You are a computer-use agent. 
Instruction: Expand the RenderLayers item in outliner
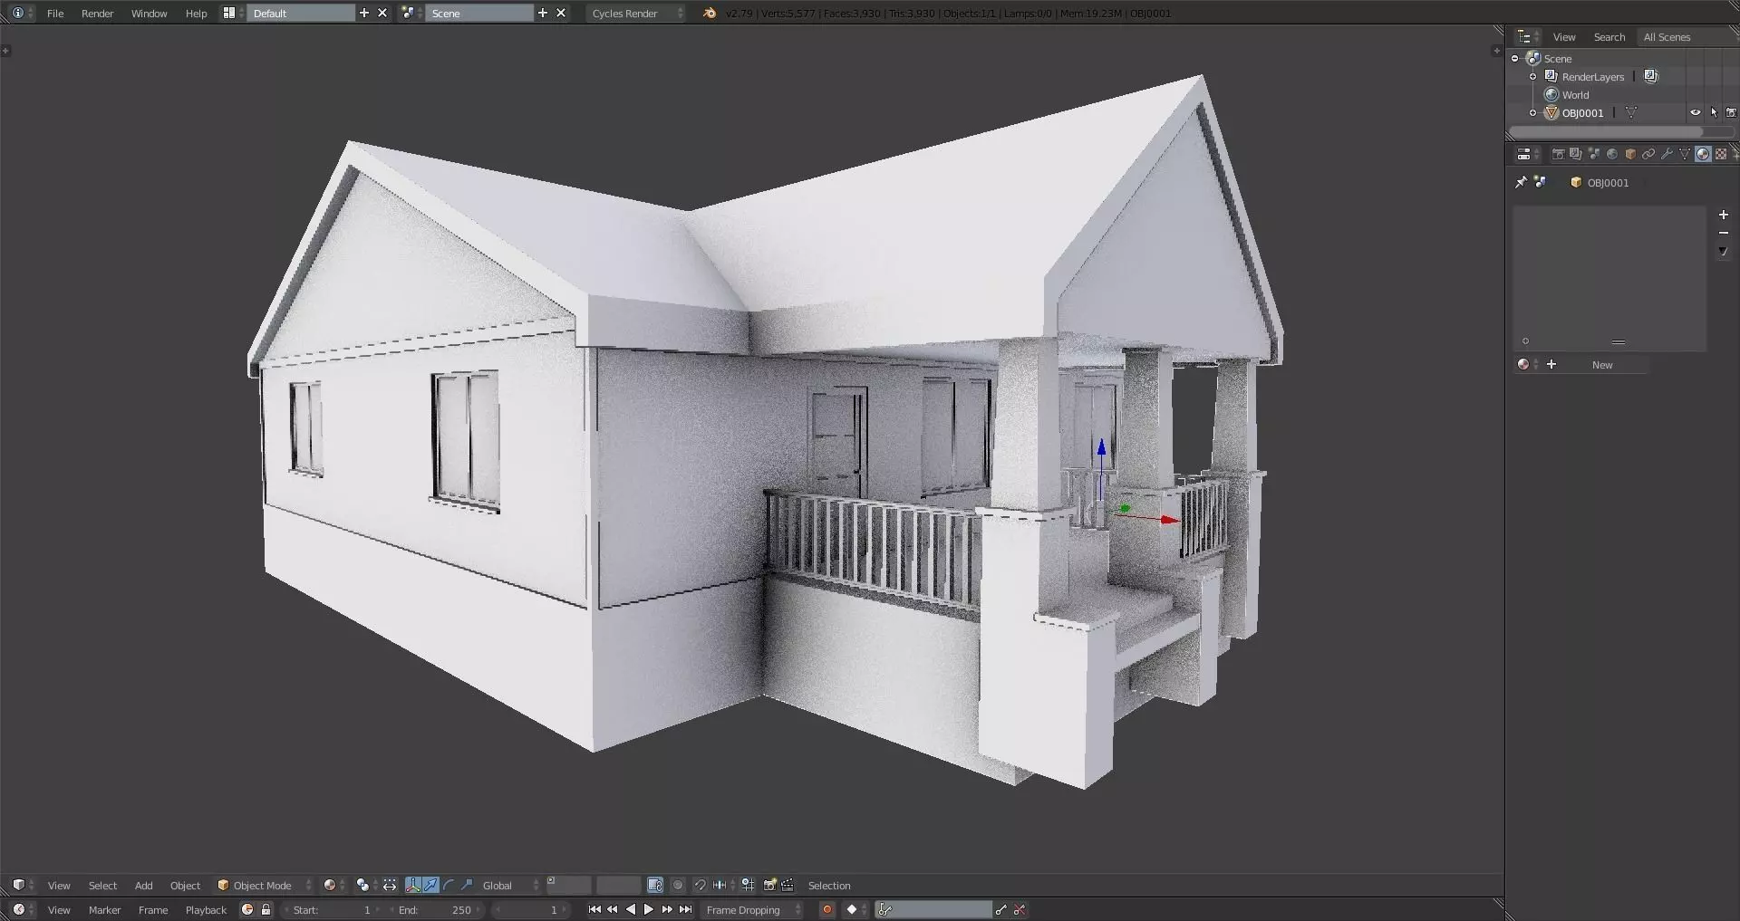(1532, 76)
